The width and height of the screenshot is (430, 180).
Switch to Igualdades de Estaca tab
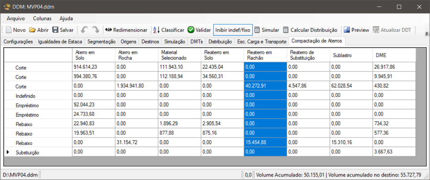[60, 41]
